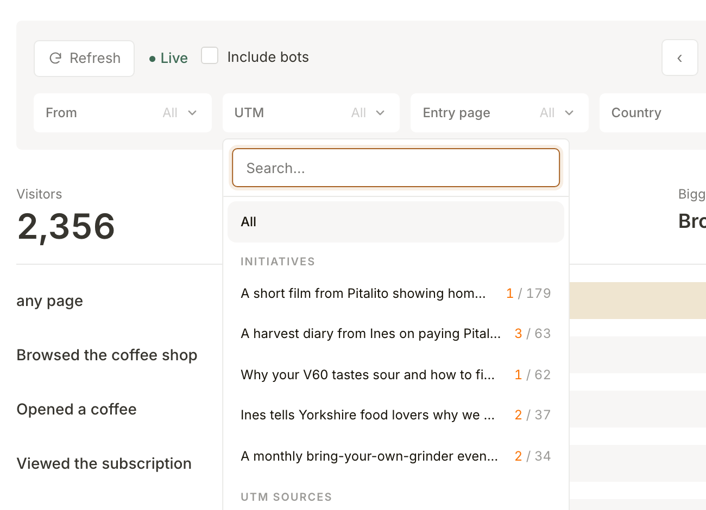Click the 'Opened a coffee' funnel step
This screenshot has width=706, height=510.
pyautogui.click(x=77, y=409)
